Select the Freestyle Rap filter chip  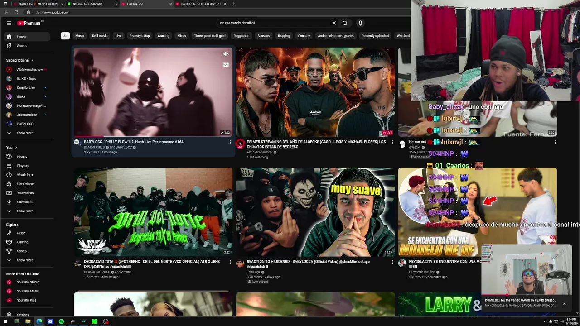coord(140,36)
